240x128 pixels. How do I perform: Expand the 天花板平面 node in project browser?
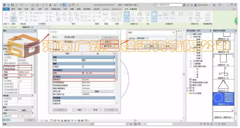pos(191,61)
